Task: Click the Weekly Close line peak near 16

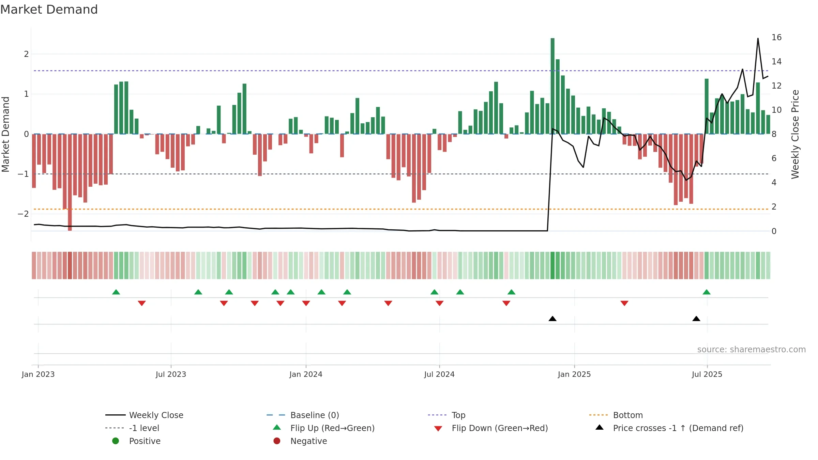Action: pyautogui.click(x=758, y=39)
